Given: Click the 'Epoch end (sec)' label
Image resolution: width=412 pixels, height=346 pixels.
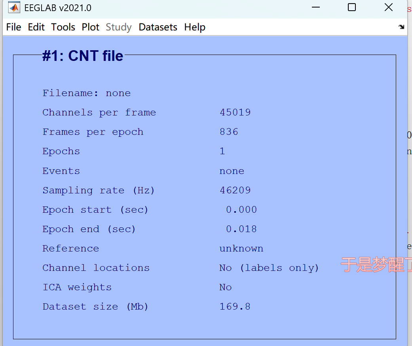Looking at the screenshot, I should click(x=89, y=229).
